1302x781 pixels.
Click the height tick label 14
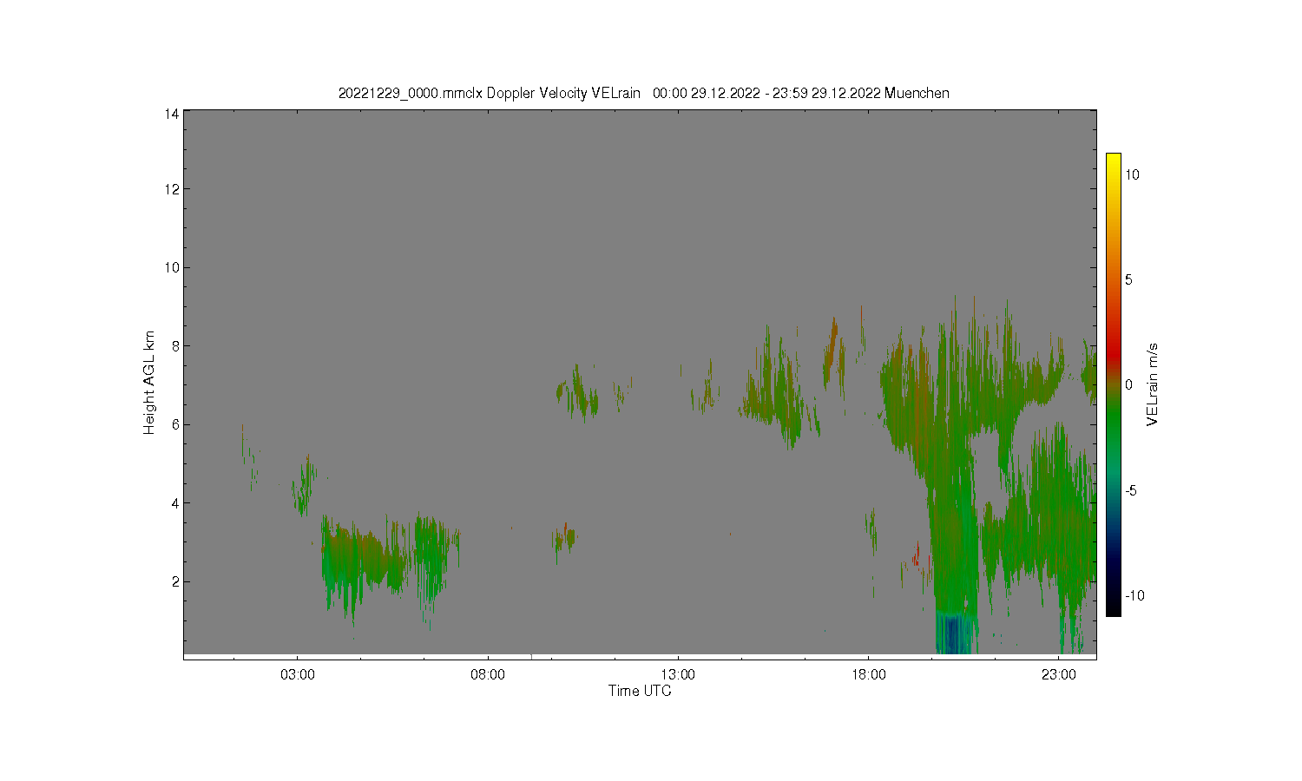tap(173, 114)
